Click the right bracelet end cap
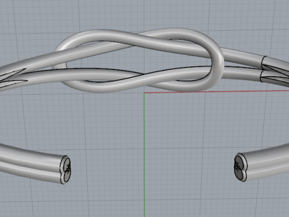This screenshot has height=217, width=289. [240, 167]
